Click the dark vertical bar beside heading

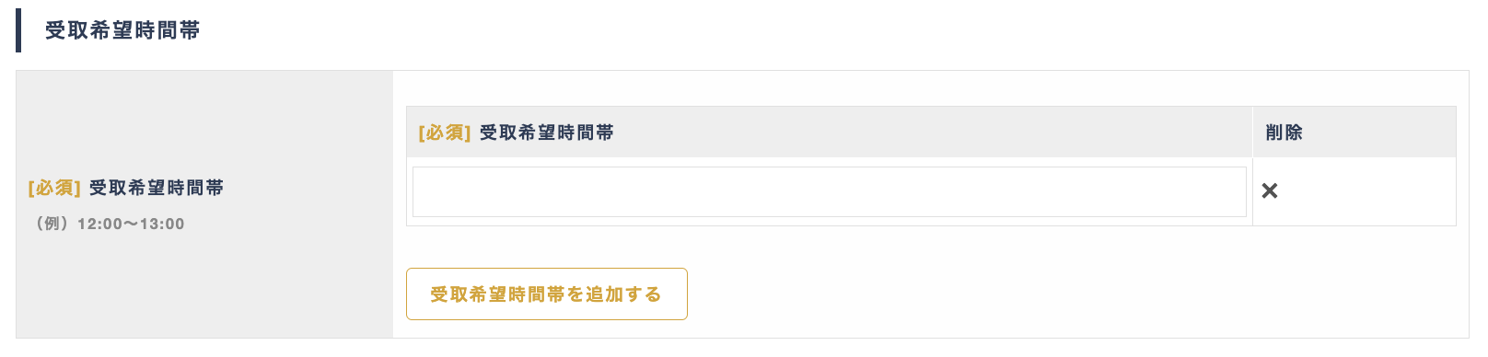(18, 30)
